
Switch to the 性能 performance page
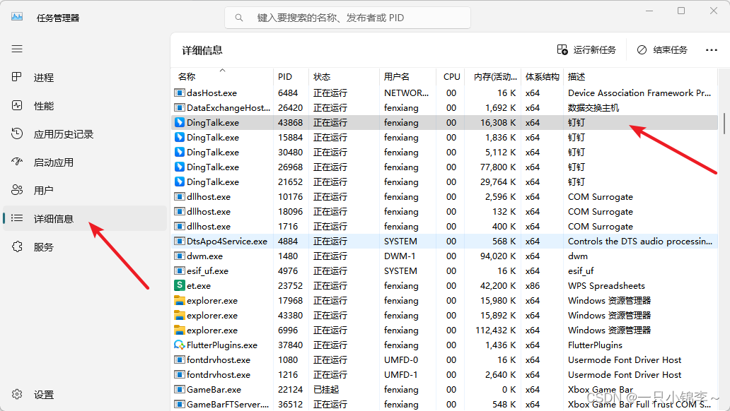pyautogui.click(x=85, y=105)
